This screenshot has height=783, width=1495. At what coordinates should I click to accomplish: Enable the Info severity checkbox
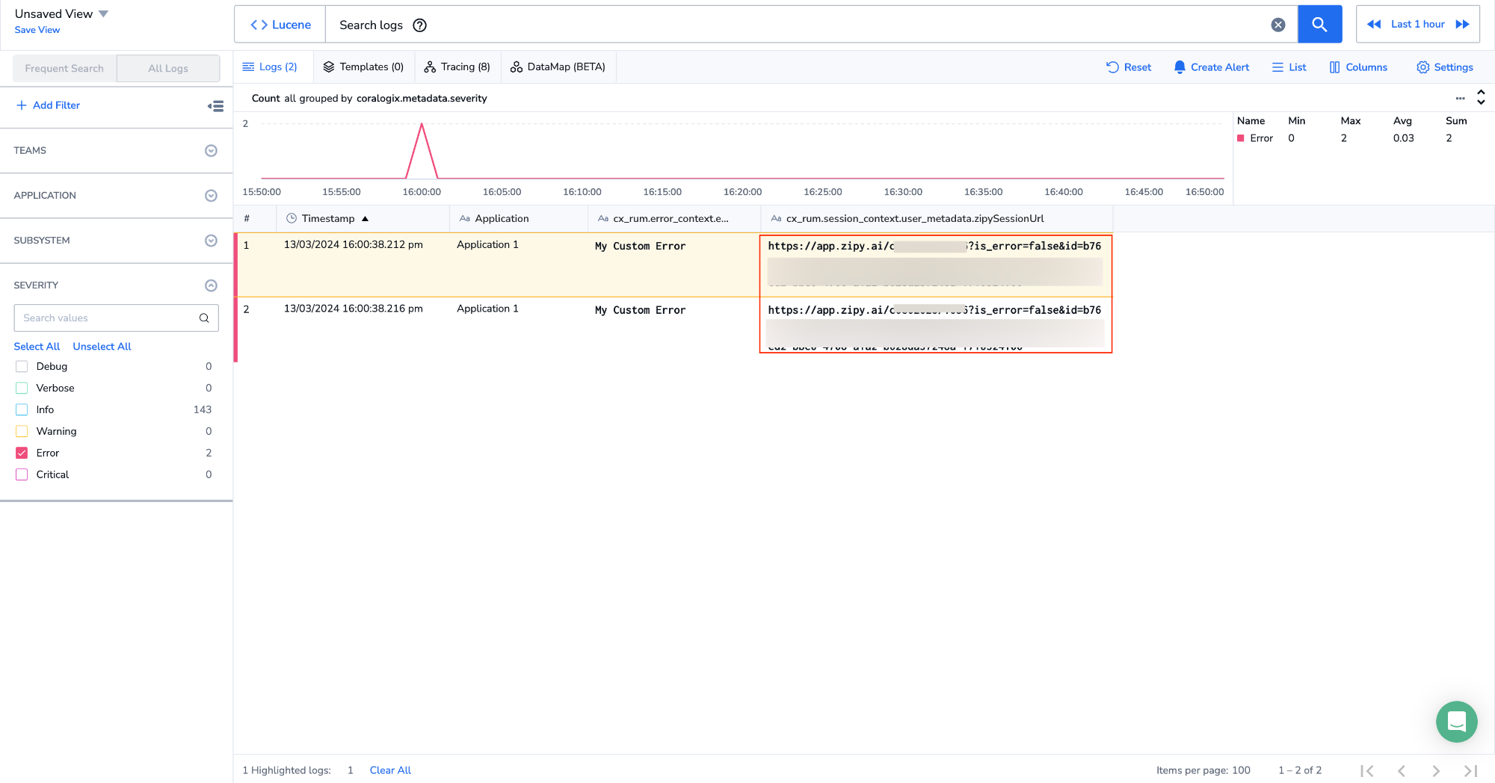coord(22,409)
